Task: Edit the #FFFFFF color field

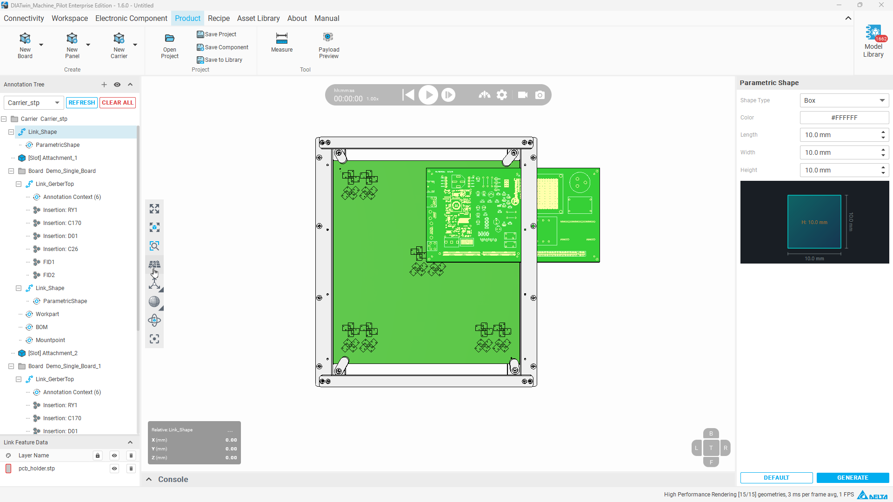Action: (x=844, y=118)
